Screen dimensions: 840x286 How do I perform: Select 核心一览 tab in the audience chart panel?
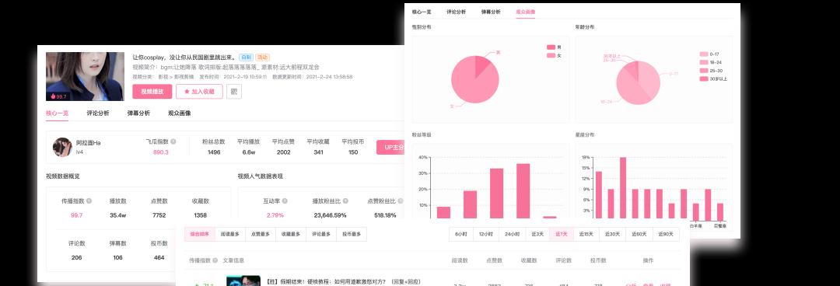tap(421, 11)
